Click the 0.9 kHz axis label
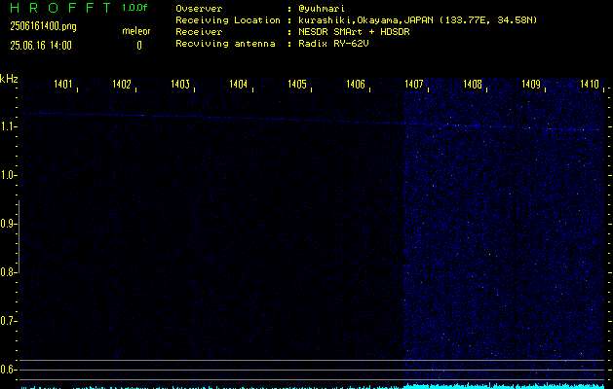 click(x=7, y=224)
